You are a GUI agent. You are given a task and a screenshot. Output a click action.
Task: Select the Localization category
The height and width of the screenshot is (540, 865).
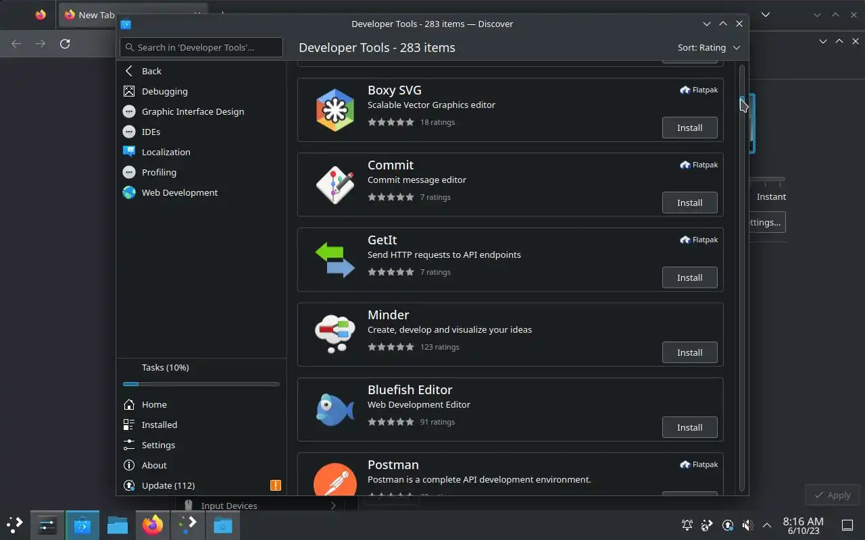click(201, 152)
